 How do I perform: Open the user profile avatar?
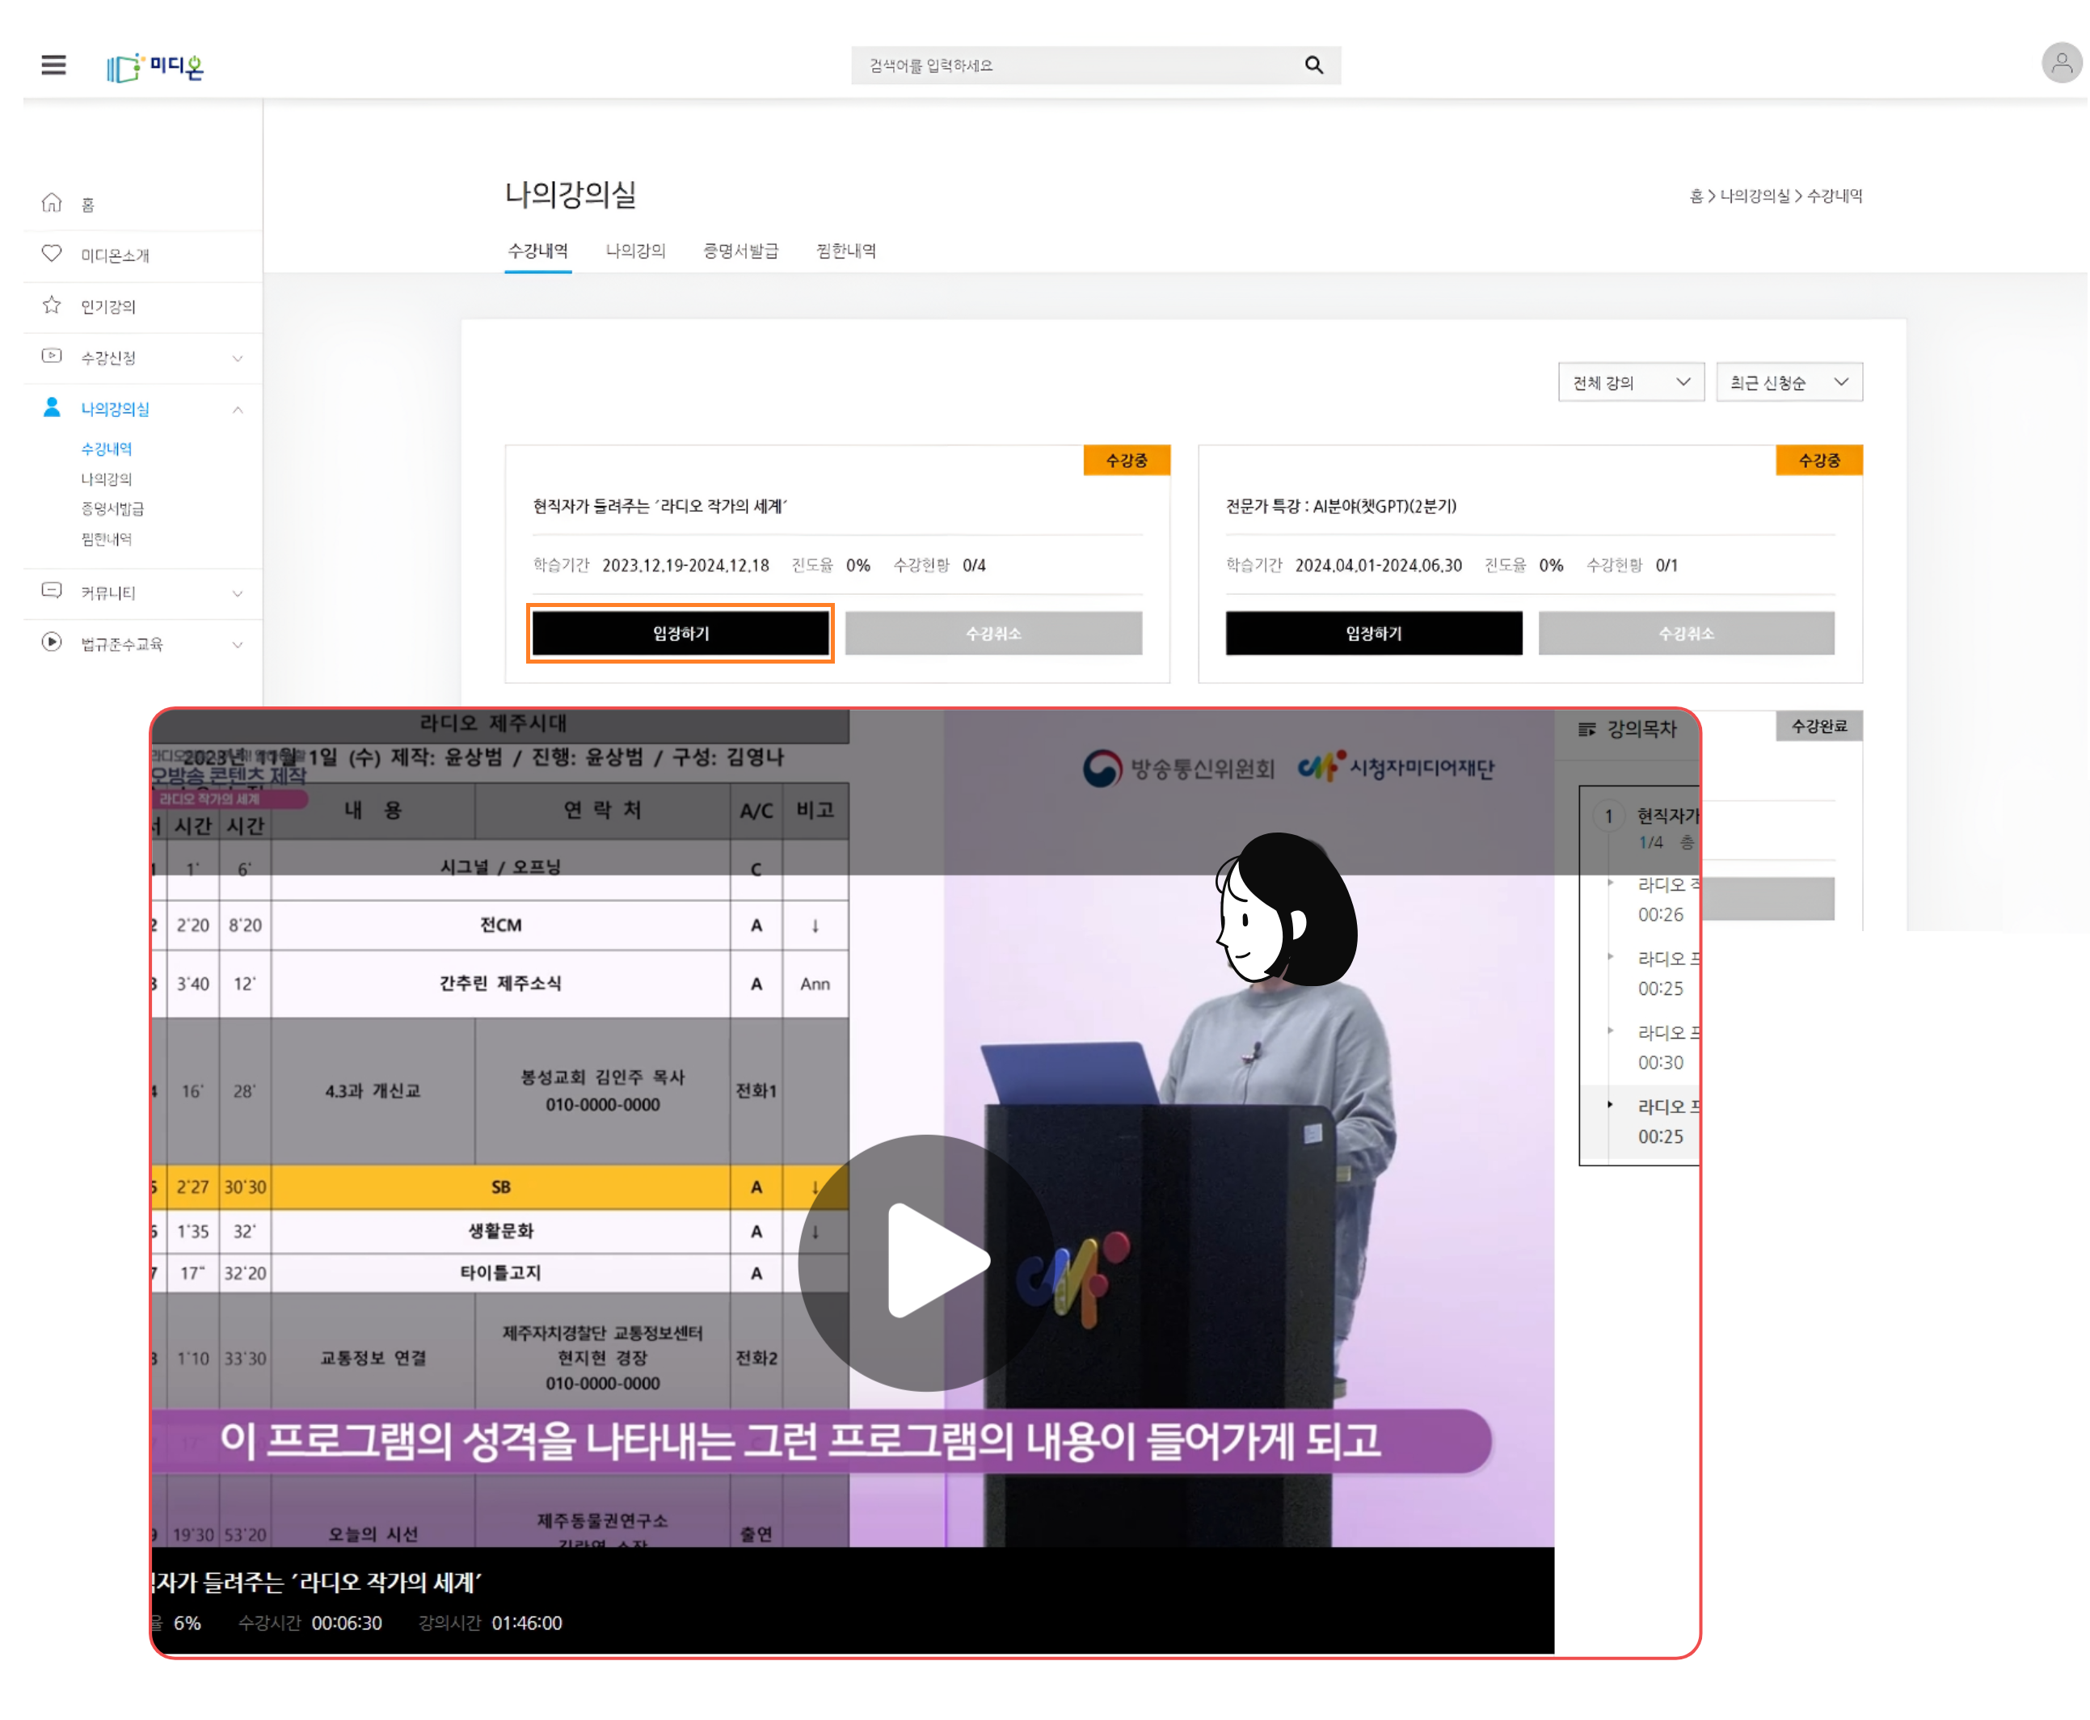coord(2061,63)
